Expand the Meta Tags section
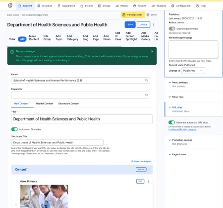The height and width of the screenshot is (208, 223). 178,97
